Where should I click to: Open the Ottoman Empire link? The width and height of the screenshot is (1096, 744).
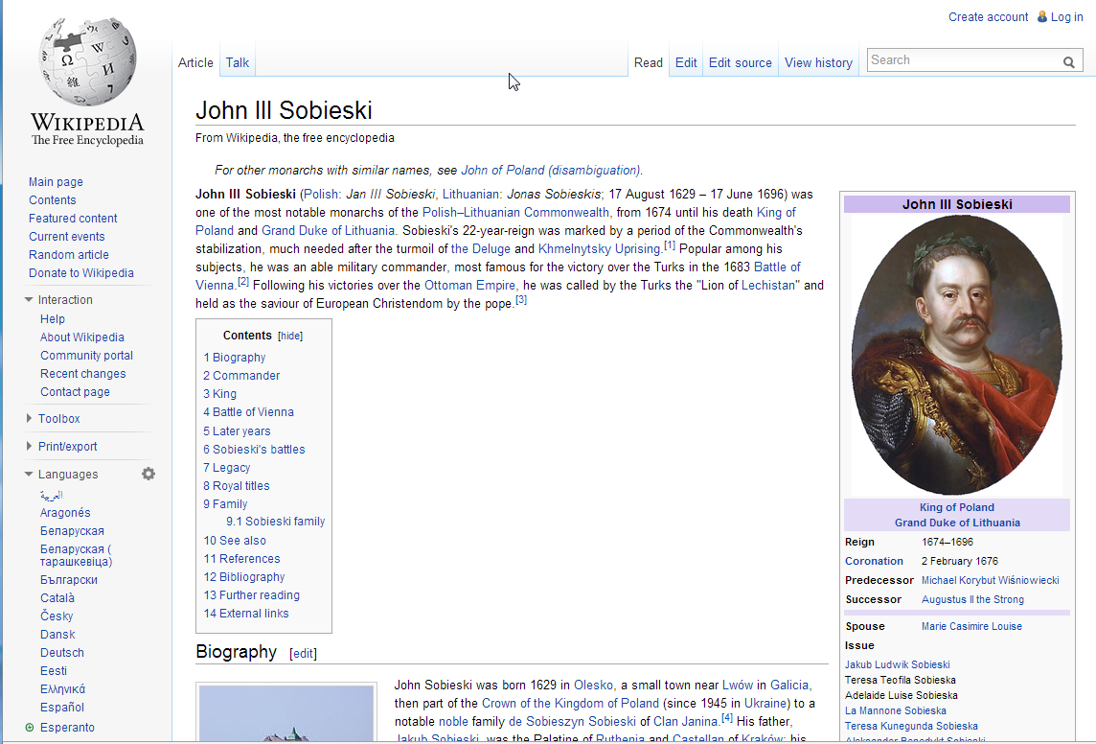469,285
